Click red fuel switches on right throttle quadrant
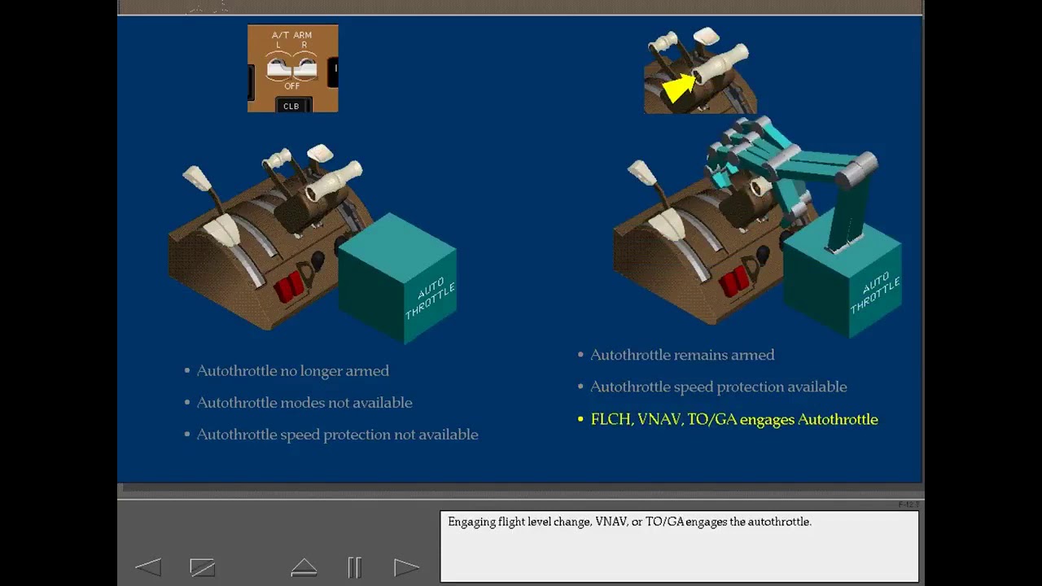 (734, 281)
